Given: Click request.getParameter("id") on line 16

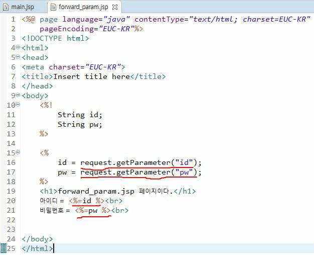Looking at the screenshot, I should click(x=138, y=162).
